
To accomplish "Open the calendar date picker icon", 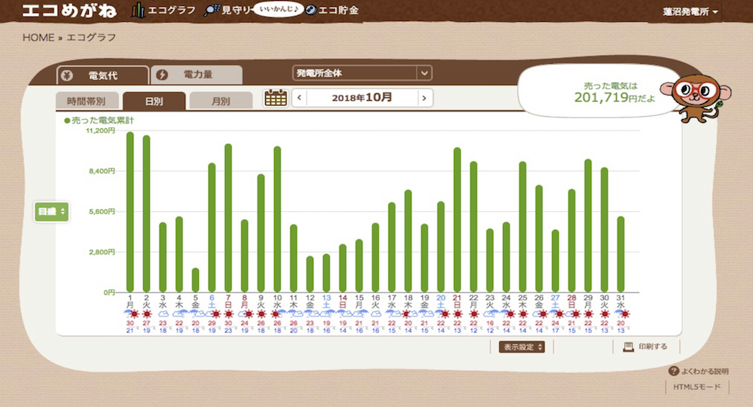I will 276,97.
